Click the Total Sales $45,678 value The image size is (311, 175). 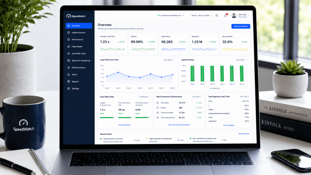pos(182,103)
